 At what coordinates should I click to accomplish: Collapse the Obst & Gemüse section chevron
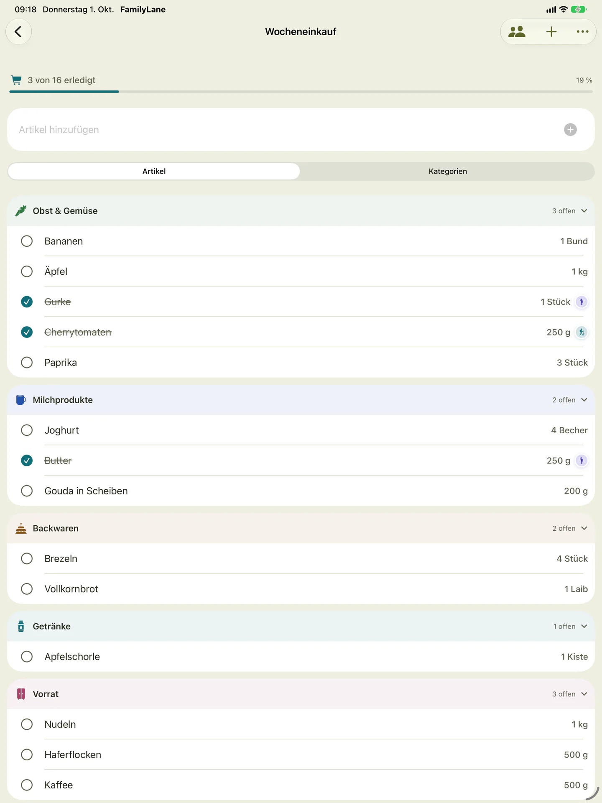(x=584, y=211)
